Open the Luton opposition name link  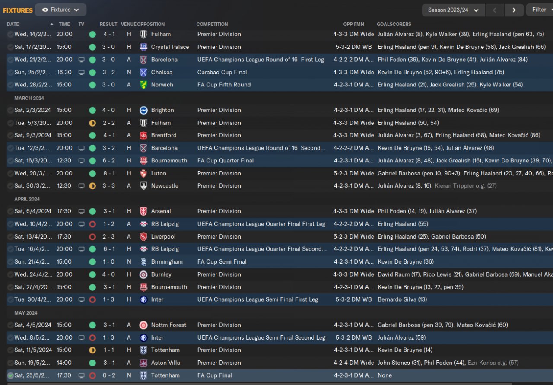tap(159, 173)
